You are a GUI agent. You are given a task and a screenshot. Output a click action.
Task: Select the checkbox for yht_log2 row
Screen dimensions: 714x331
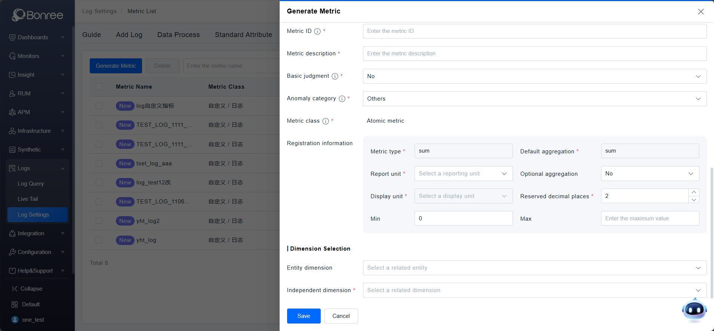pos(99,221)
